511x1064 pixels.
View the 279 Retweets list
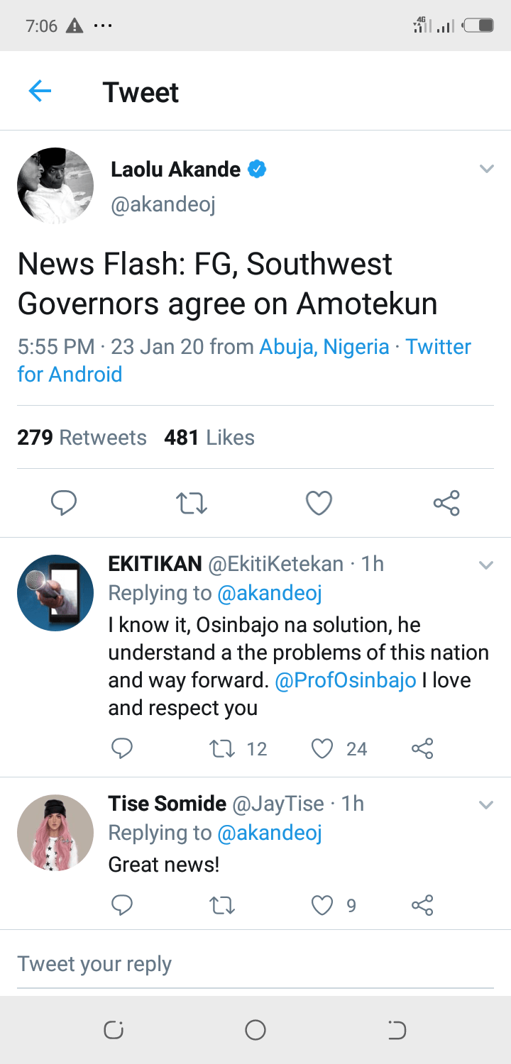(82, 437)
